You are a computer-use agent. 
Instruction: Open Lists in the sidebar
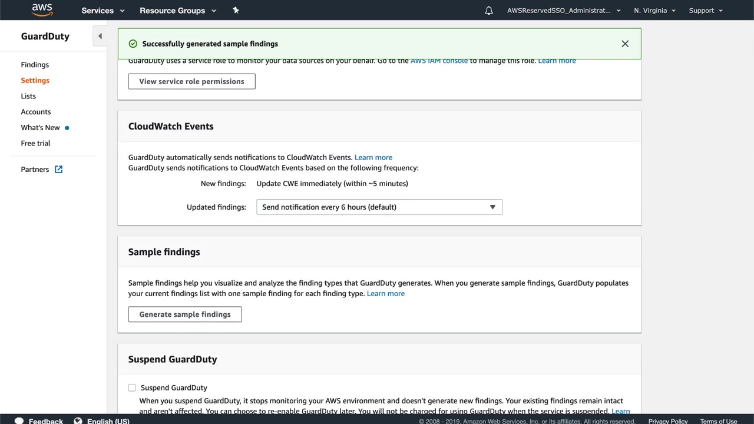(28, 96)
